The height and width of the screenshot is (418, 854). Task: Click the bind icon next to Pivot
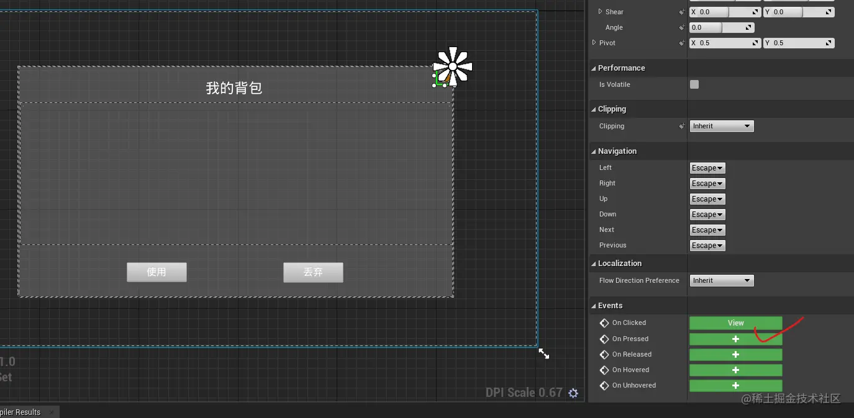(682, 43)
